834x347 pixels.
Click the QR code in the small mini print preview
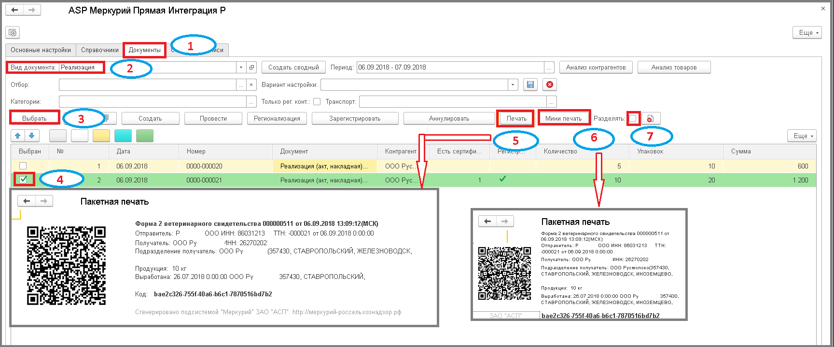tap(504, 273)
